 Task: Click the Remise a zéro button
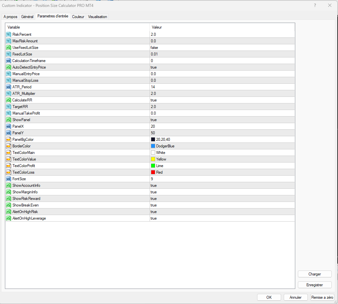click(x=322, y=297)
